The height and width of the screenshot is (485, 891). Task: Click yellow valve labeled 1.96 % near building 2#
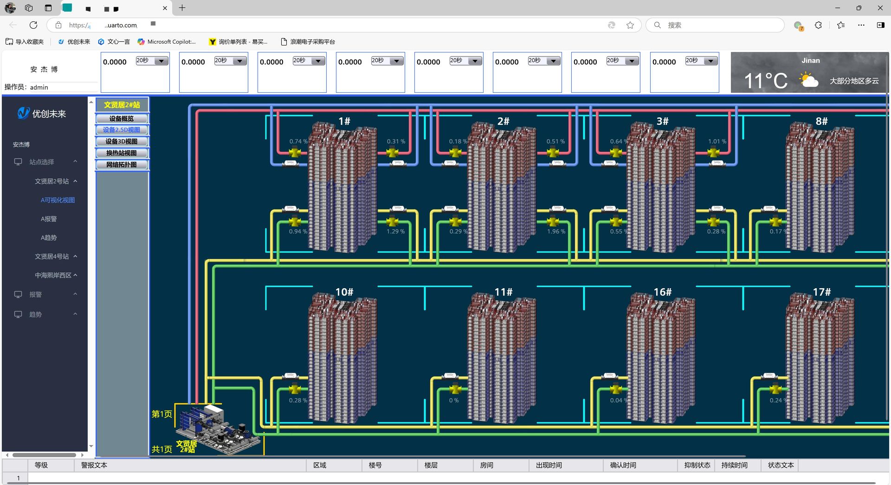point(553,221)
